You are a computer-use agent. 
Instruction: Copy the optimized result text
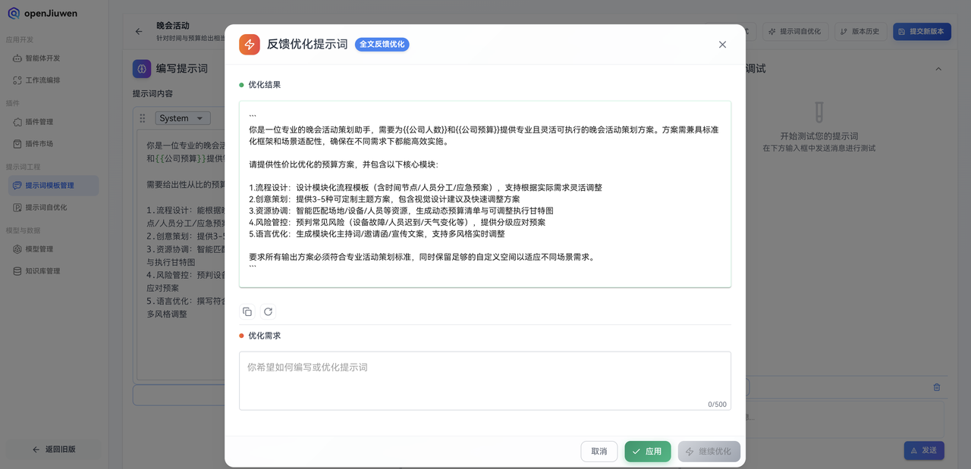tap(247, 311)
